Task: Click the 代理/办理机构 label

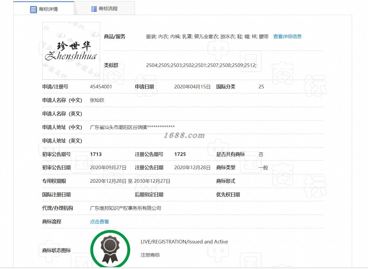Action: [x=58, y=208]
